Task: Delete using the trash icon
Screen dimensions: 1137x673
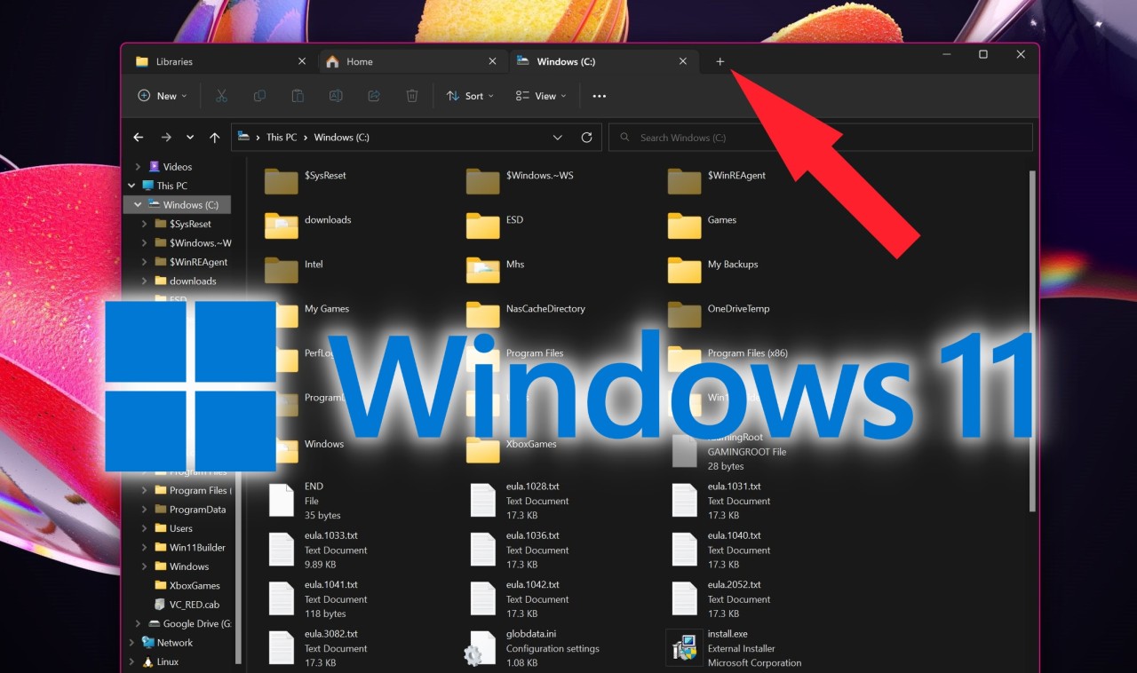Action: tap(411, 96)
